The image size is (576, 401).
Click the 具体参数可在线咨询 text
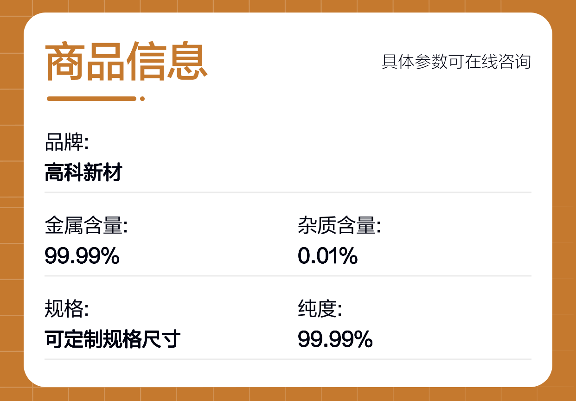click(x=456, y=62)
